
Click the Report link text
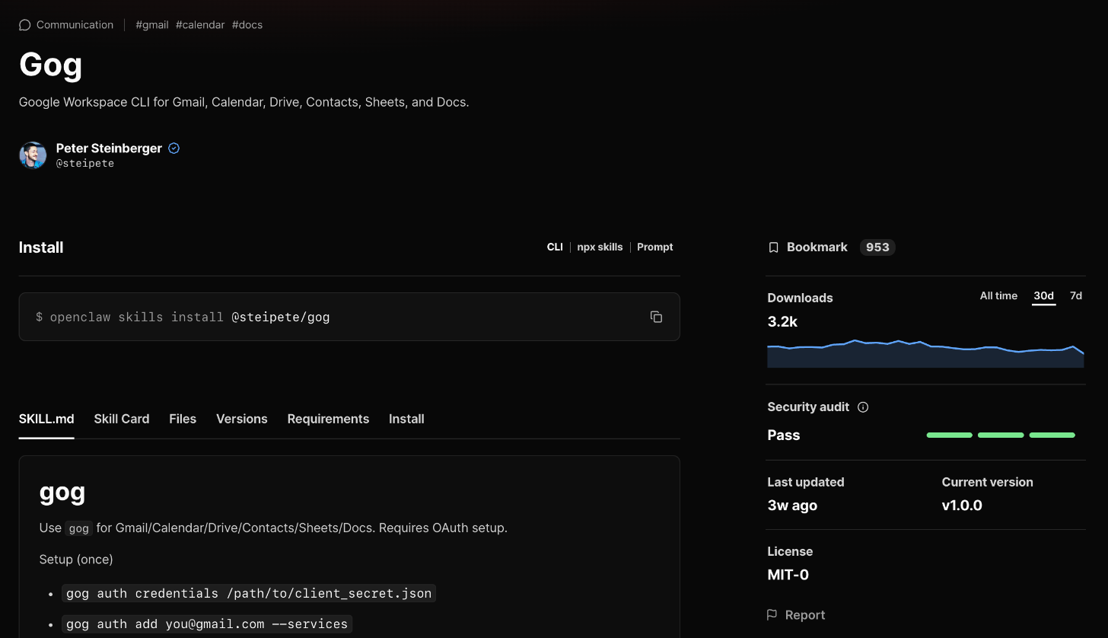(805, 615)
